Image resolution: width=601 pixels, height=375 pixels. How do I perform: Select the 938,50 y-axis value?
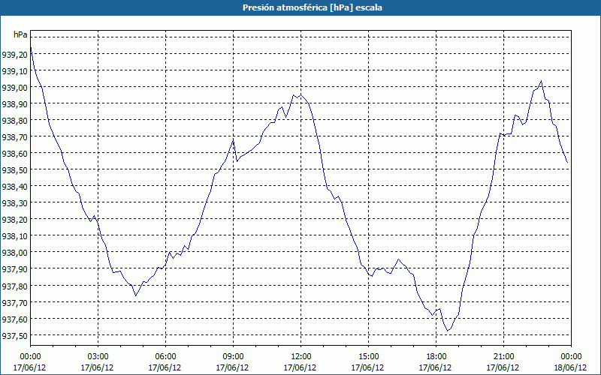pos(14,170)
